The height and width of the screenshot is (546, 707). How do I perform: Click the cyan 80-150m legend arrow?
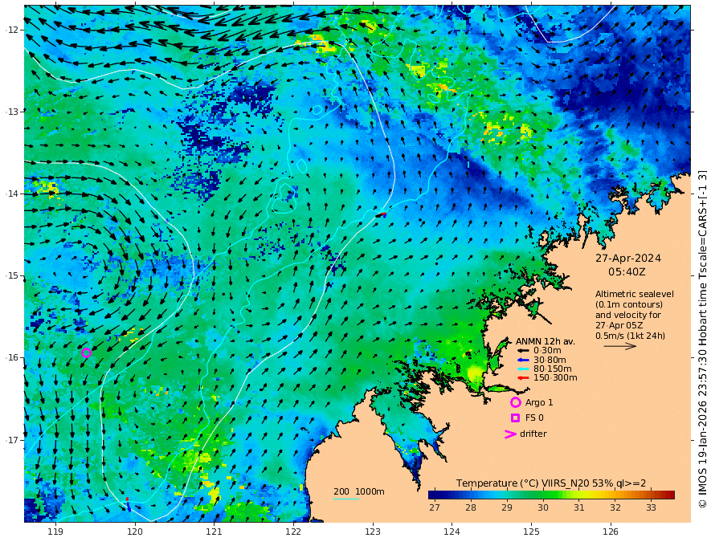[523, 369]
